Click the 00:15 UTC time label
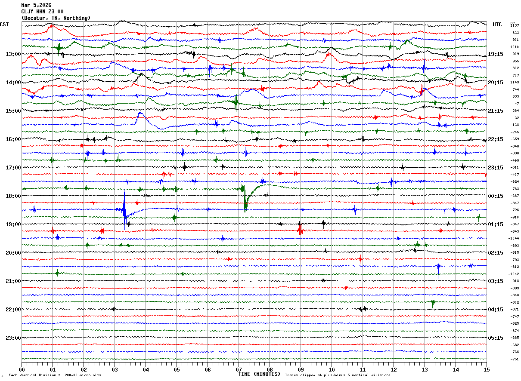521x381 pixels. pyautogui.click(x=496, y=196)
